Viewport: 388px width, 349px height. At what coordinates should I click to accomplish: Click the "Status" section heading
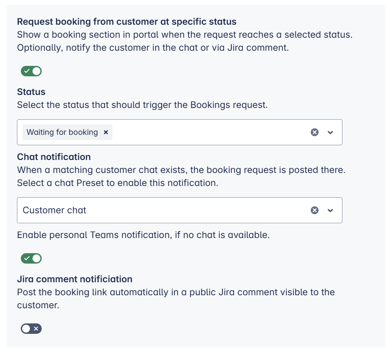point(31,92)
